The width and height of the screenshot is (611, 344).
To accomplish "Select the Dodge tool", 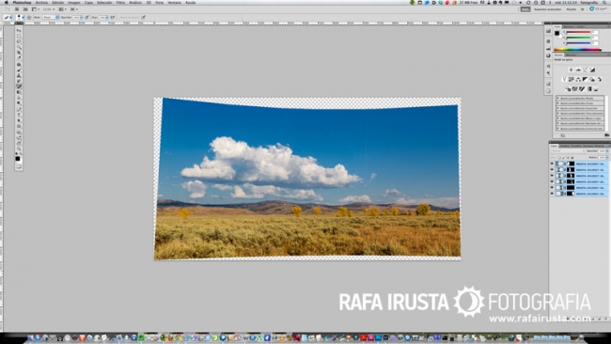I will tap(18, 102).
